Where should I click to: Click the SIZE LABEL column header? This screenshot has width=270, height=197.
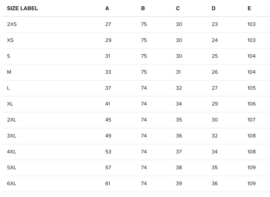[x=22, y=8]
